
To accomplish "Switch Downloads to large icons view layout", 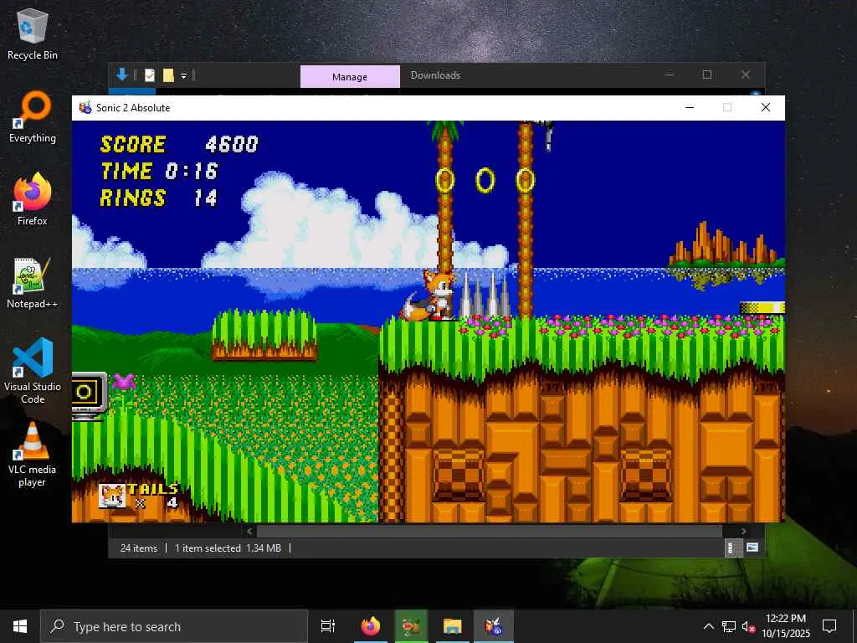I will click(752, 548).
